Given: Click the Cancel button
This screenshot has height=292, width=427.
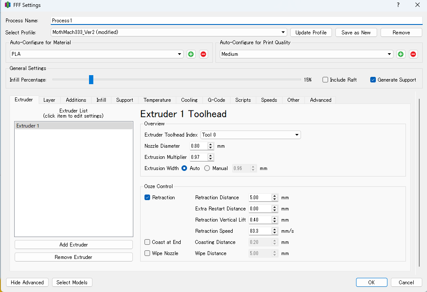Looking at the screenshot, I should tap(406, 282).
